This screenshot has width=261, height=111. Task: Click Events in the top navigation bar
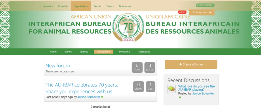[110, 6]
